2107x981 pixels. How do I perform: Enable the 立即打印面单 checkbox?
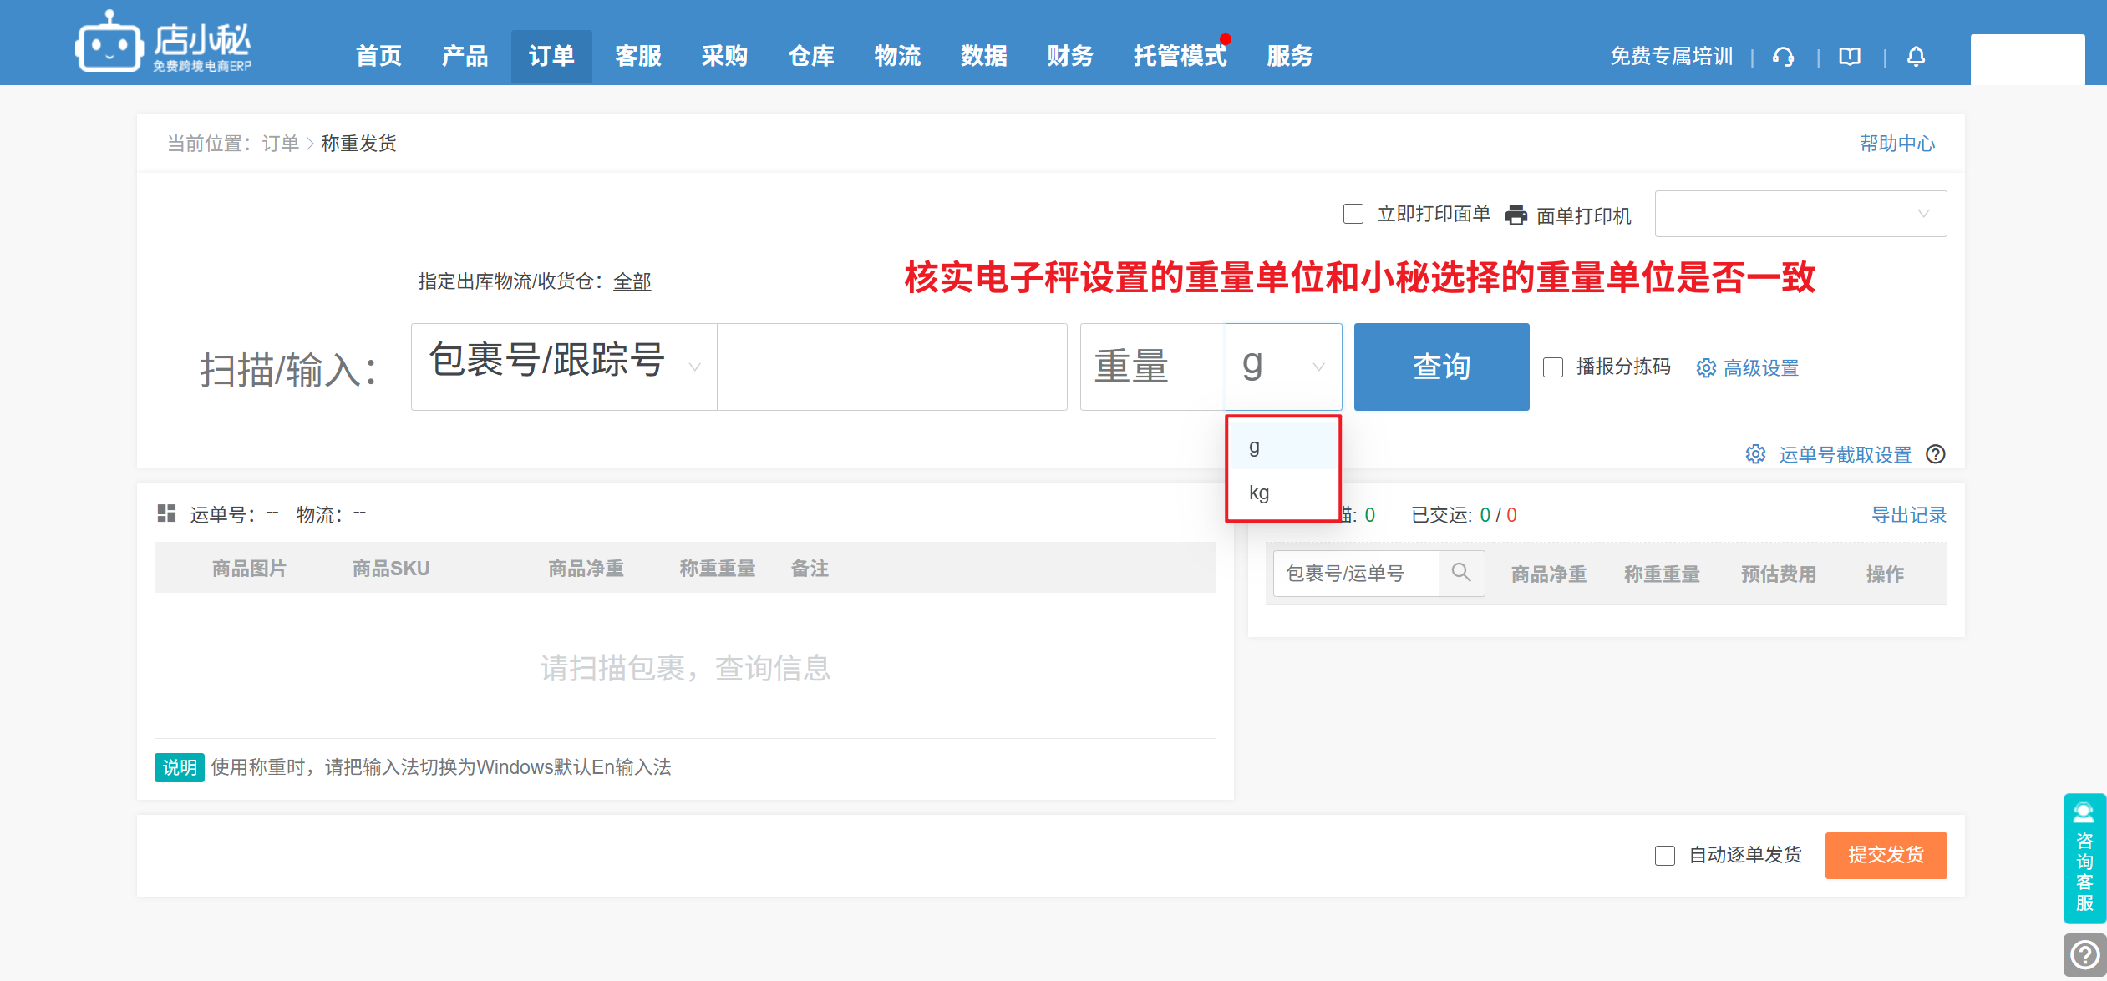(1353, 215)
